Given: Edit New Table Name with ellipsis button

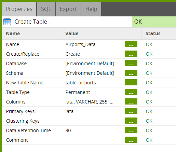Looking at the screenshot, I should tap(131, 82).
